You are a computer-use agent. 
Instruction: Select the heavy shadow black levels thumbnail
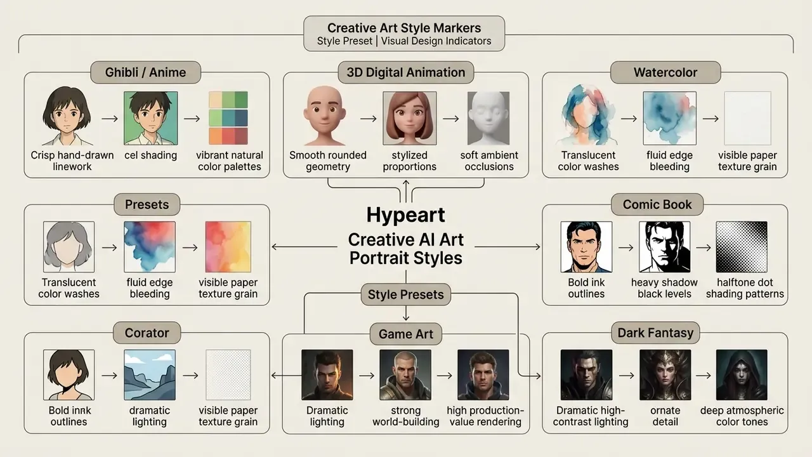pos(664,247)
